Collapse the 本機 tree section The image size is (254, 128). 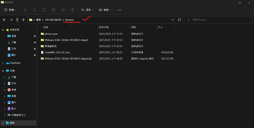coord(3,71)
